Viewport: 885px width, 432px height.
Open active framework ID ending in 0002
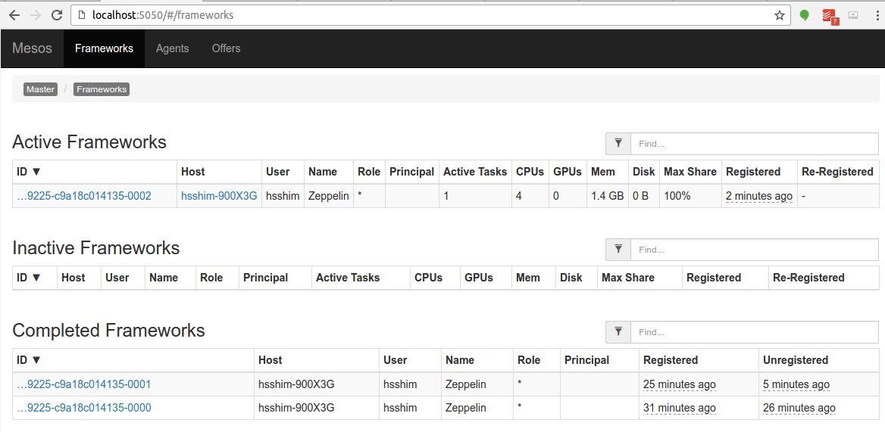click(84, 196)
